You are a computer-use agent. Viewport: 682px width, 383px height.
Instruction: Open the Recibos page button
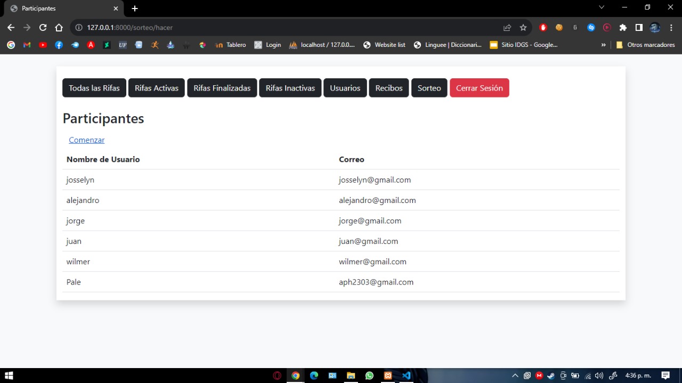click(x=388, y=88)
